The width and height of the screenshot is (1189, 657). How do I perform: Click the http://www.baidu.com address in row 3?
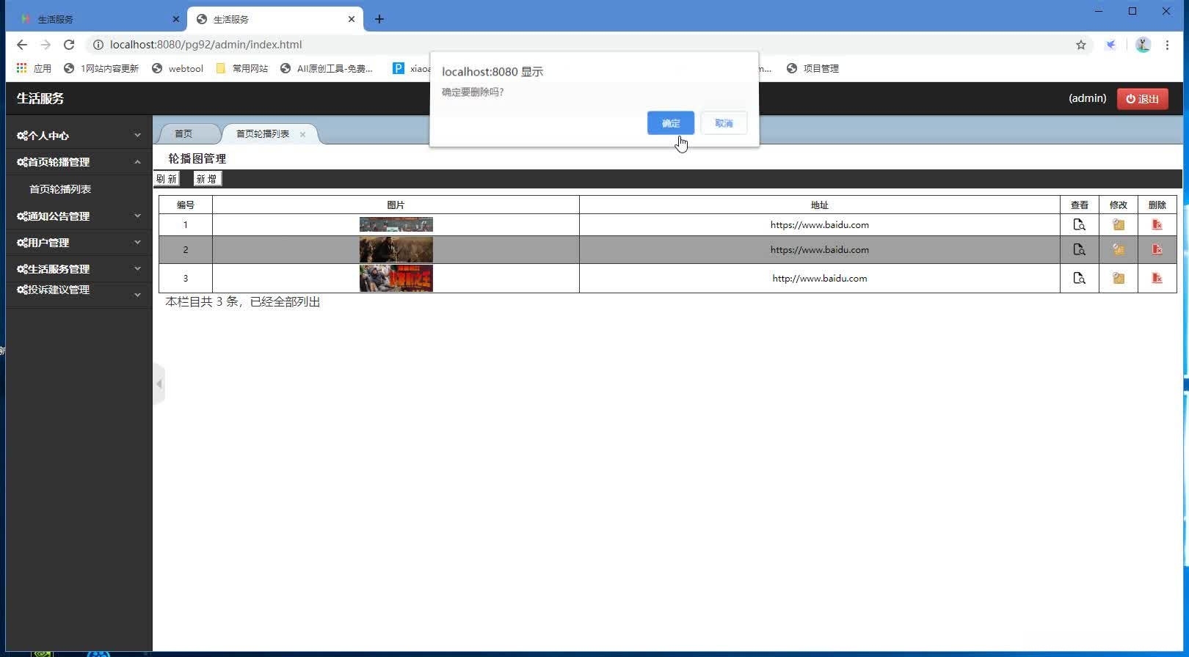820,279
